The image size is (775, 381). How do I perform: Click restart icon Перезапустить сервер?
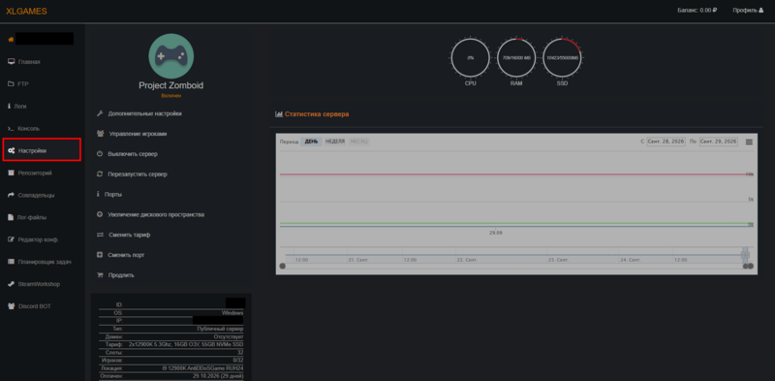click(100, 175)
